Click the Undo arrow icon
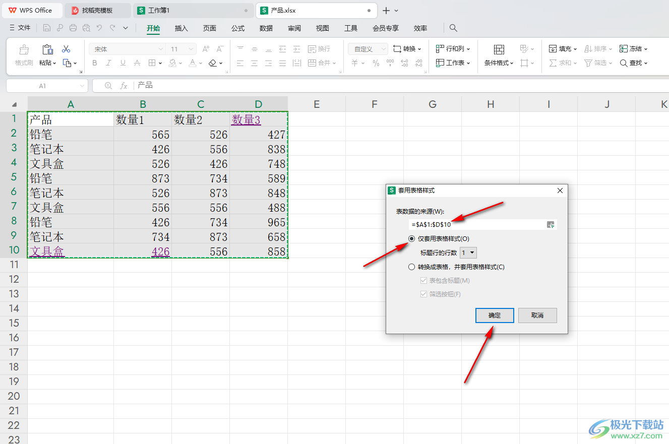The width and height of the screenshot is (669, 444). 99,28
